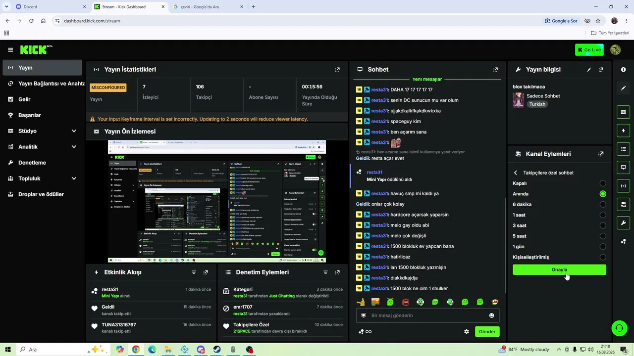Open Yayın Bağlantısı ve Anahtarı sidebar item
Viewport: 634px width, 356px height.
tap(43, 84)
